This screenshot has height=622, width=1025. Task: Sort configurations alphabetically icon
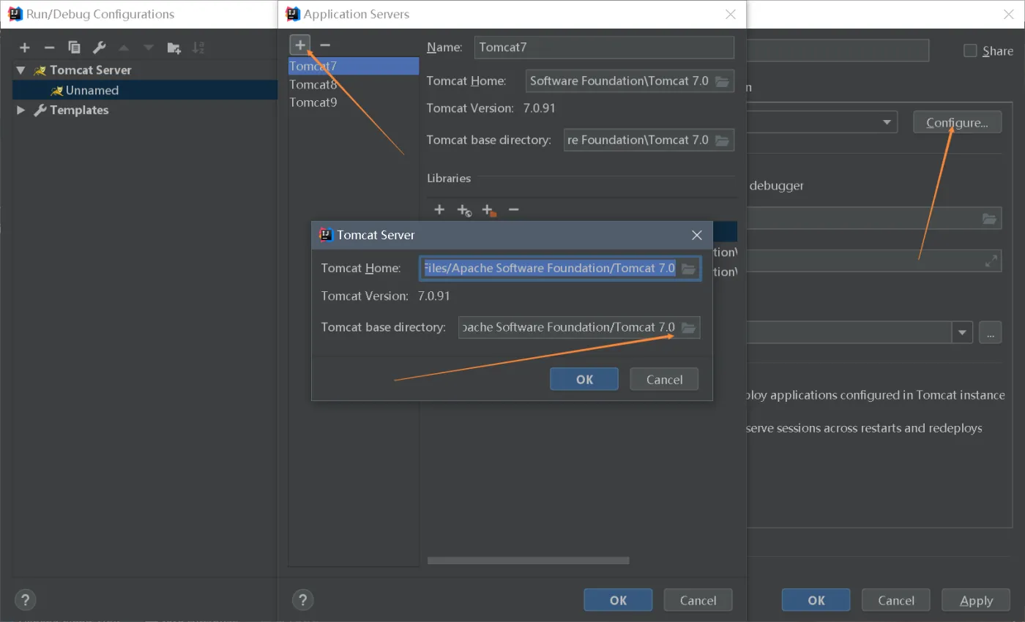(198, 48)
